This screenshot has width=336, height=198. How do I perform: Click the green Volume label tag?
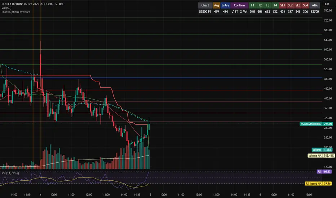pos(317,150)
